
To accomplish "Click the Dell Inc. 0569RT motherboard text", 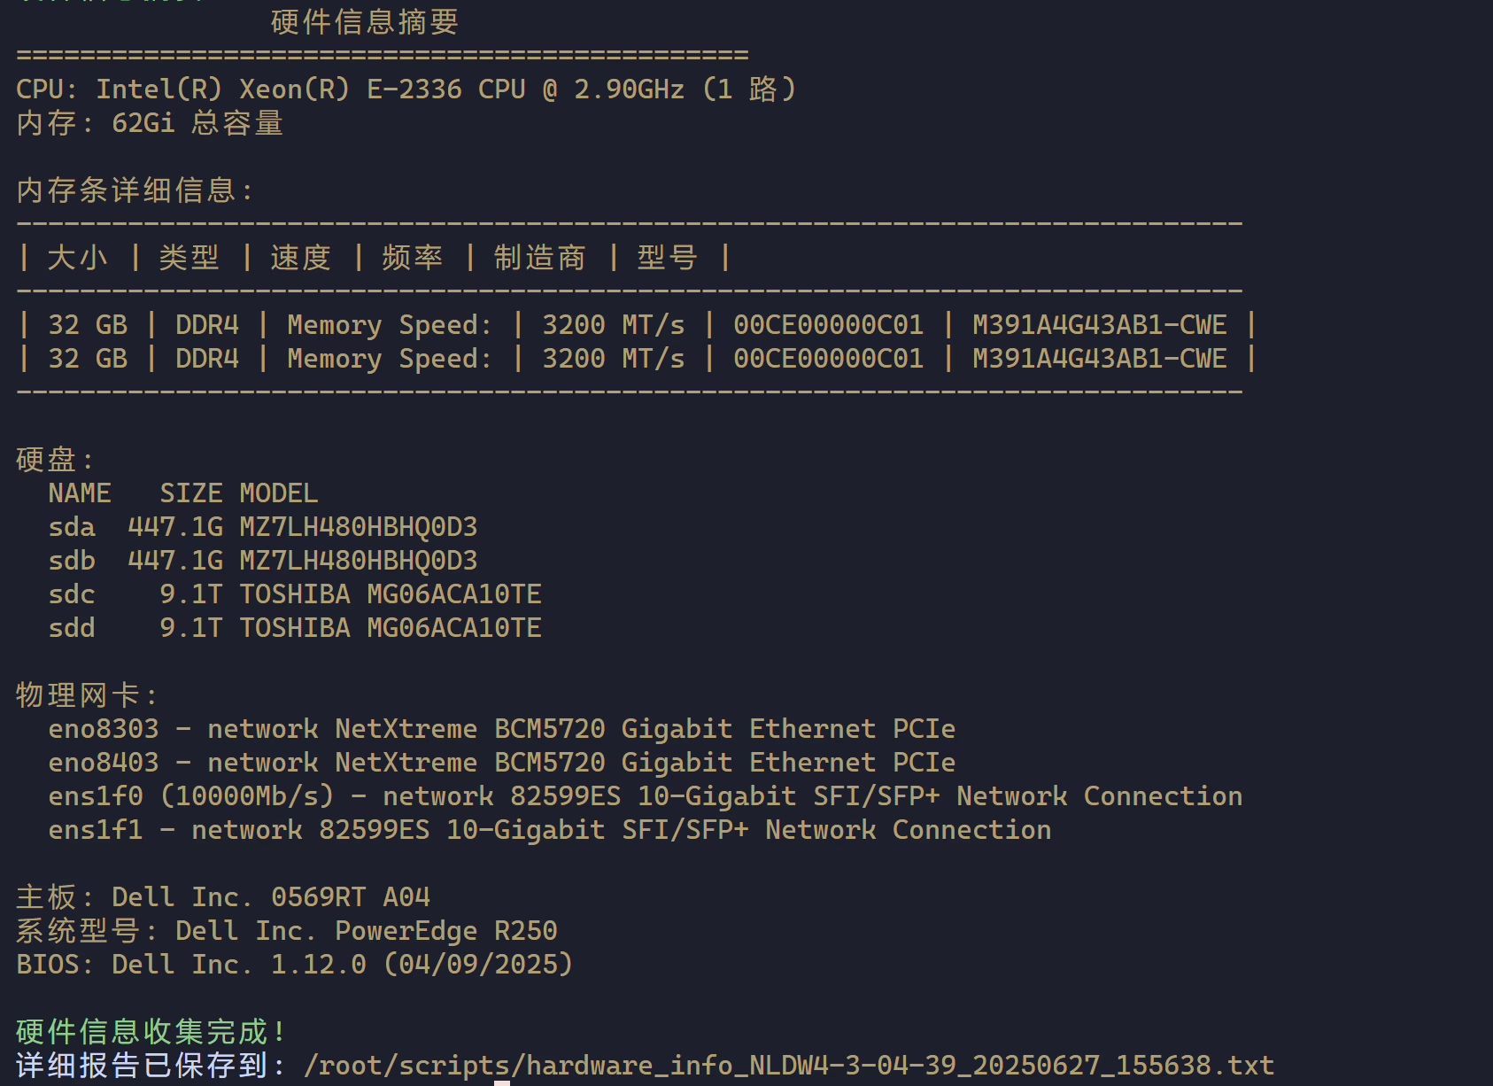I will [x=271, y=897].
